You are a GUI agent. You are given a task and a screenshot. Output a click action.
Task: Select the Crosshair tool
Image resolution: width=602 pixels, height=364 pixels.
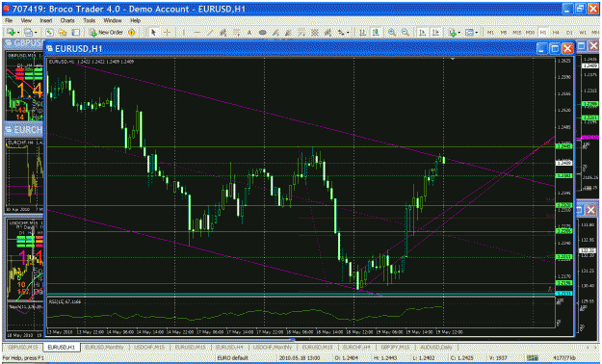click(167, 32)
